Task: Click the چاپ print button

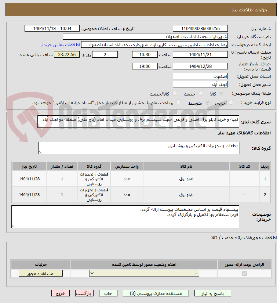Action: click(x=108, y=293)
